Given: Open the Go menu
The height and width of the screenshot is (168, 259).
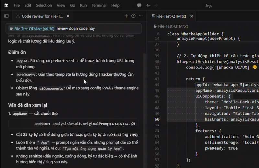Looking at the screenshot, I should (73, 5).
